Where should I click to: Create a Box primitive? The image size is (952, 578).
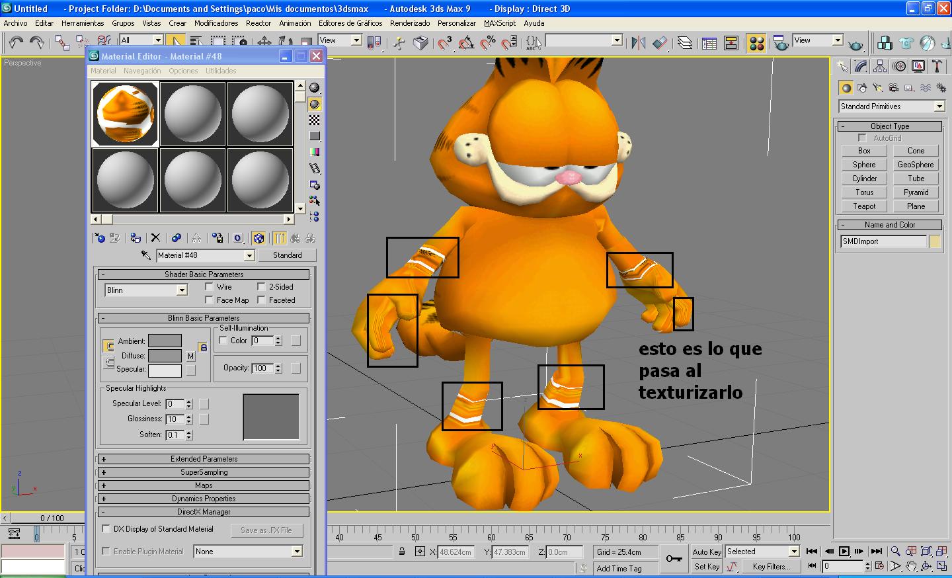pyautogui.click(x=864, y=151)
